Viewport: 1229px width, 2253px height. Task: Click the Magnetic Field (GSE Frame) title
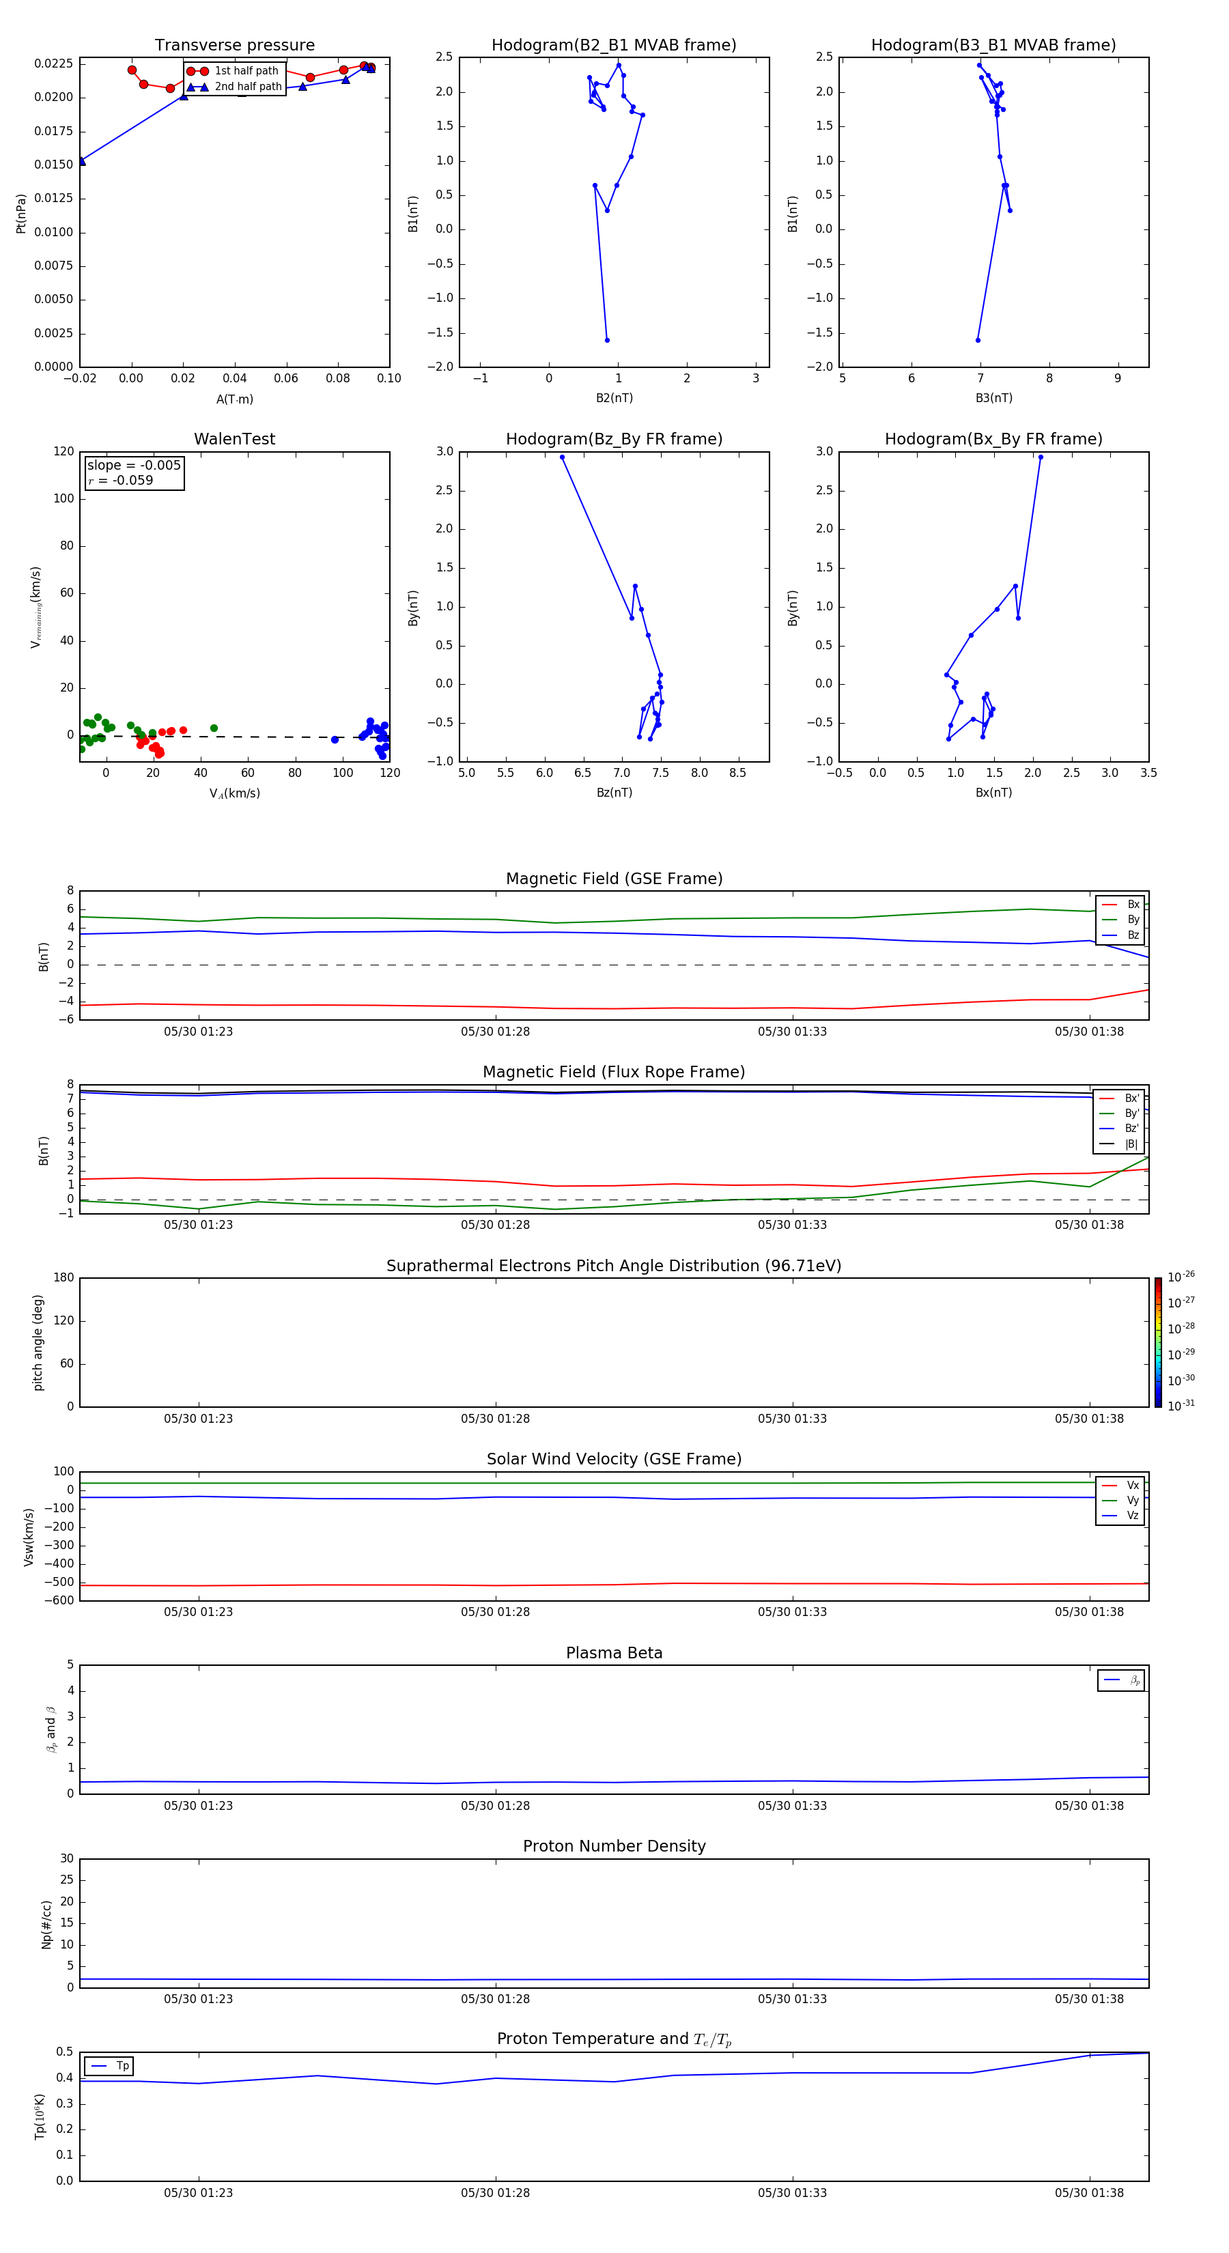click(x=613, y=879)
